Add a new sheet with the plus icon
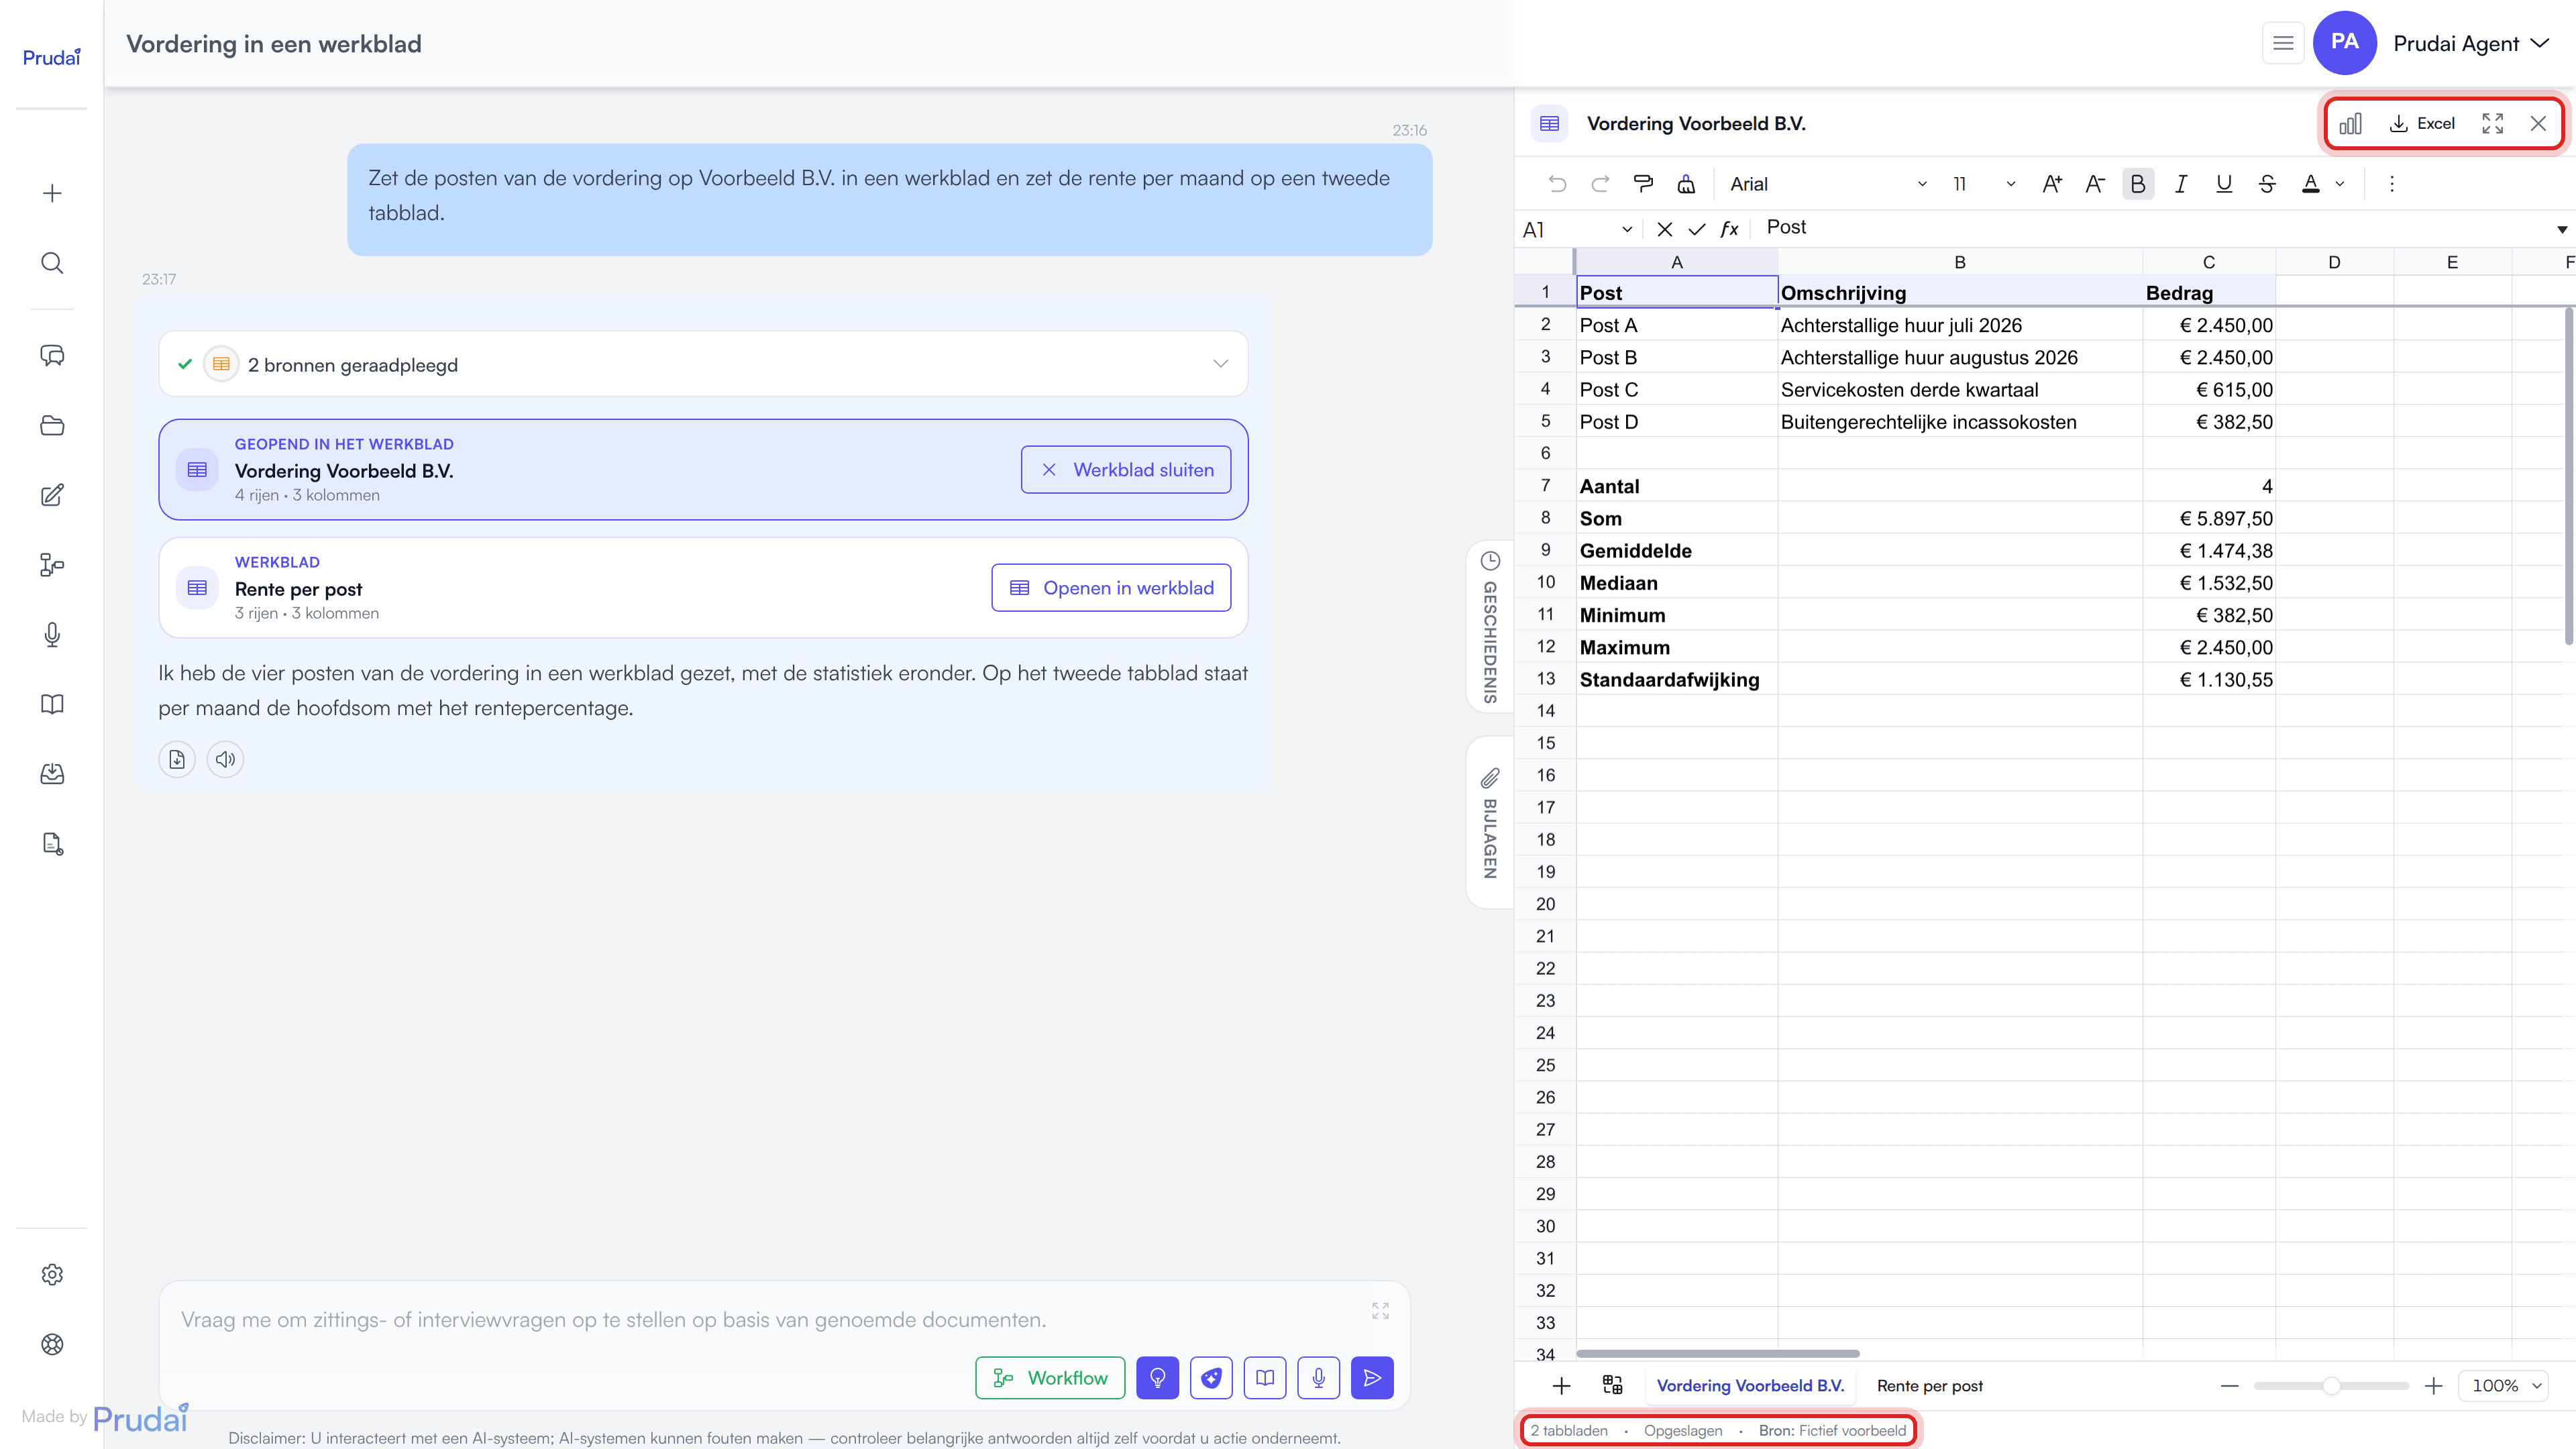Viewport: 2576px width, 1449px height. (1561, 1386)
